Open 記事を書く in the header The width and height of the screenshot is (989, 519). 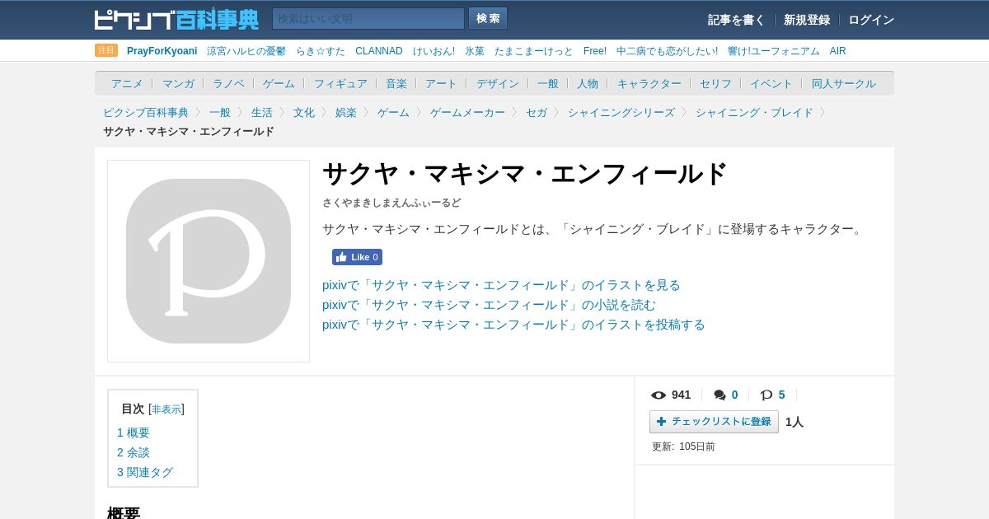coord(736,20)
